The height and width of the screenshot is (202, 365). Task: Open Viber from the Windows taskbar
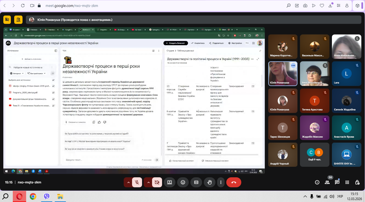(47, 196)
